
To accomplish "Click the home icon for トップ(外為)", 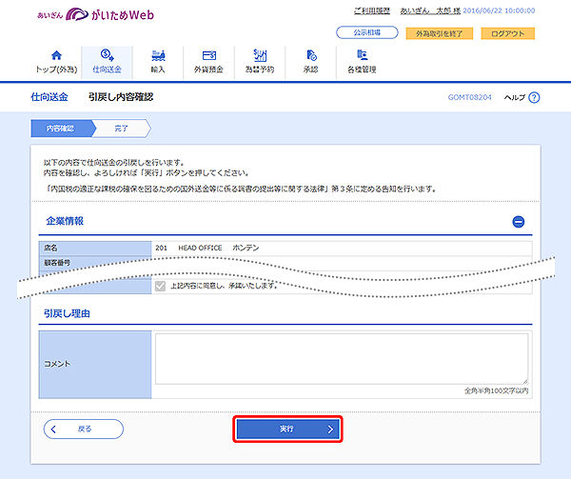I will [55, 55].
